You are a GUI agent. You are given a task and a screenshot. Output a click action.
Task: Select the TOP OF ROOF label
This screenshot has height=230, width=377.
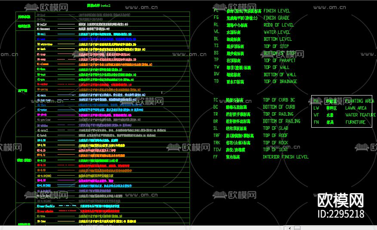(x=275, y=135)
